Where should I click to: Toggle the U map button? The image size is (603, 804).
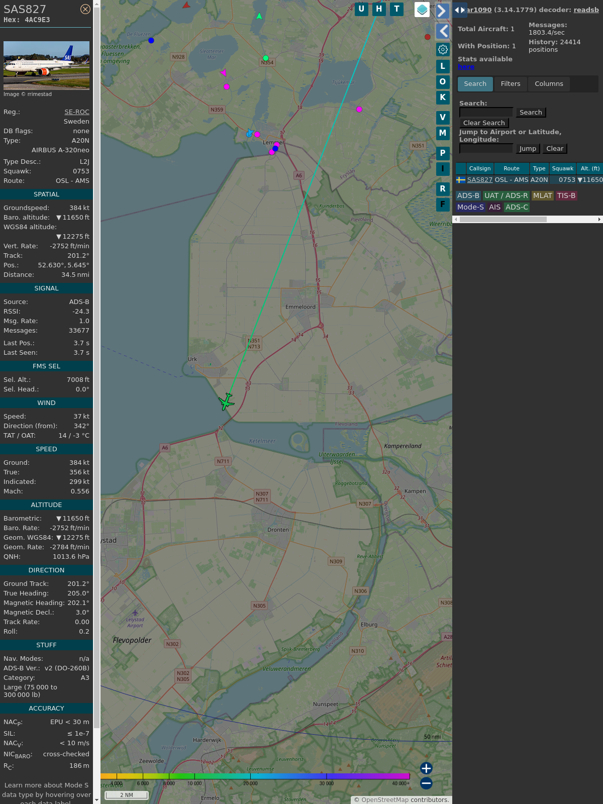click(x=361, y=9)
